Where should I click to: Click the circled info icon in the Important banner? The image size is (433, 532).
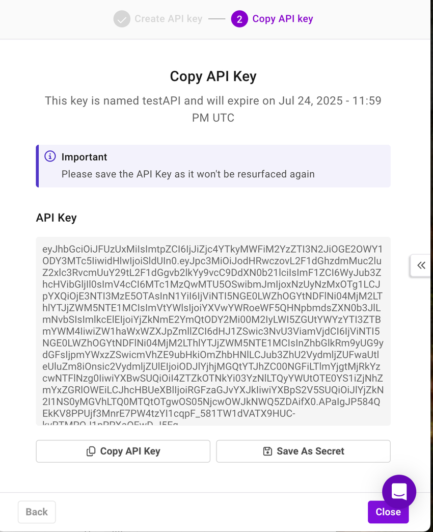49,156
